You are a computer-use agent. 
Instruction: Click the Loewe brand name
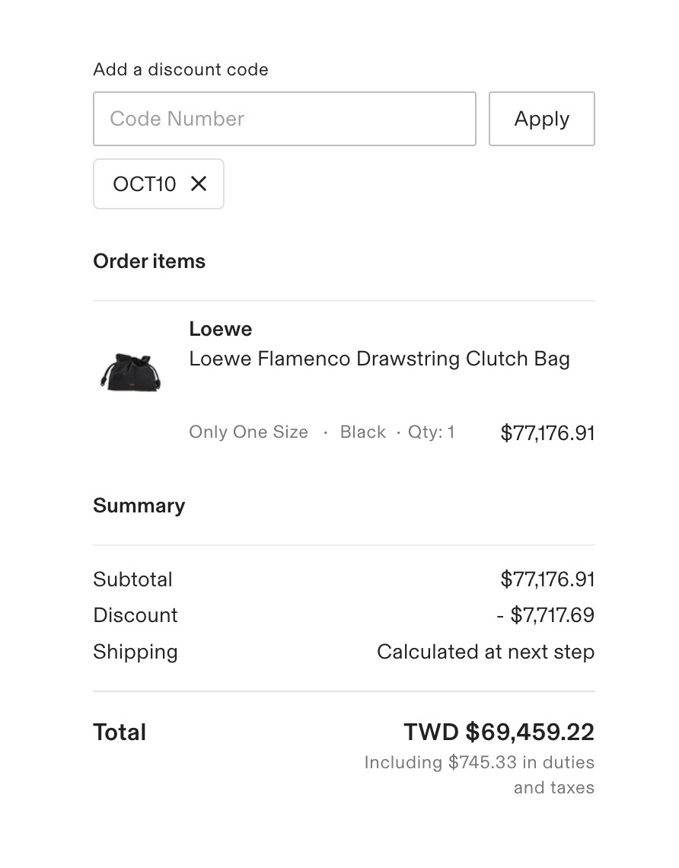click(220, 329)
